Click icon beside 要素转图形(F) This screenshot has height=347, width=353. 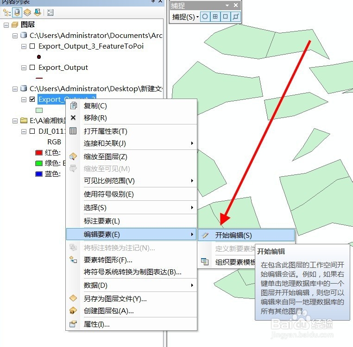(73, 260)
